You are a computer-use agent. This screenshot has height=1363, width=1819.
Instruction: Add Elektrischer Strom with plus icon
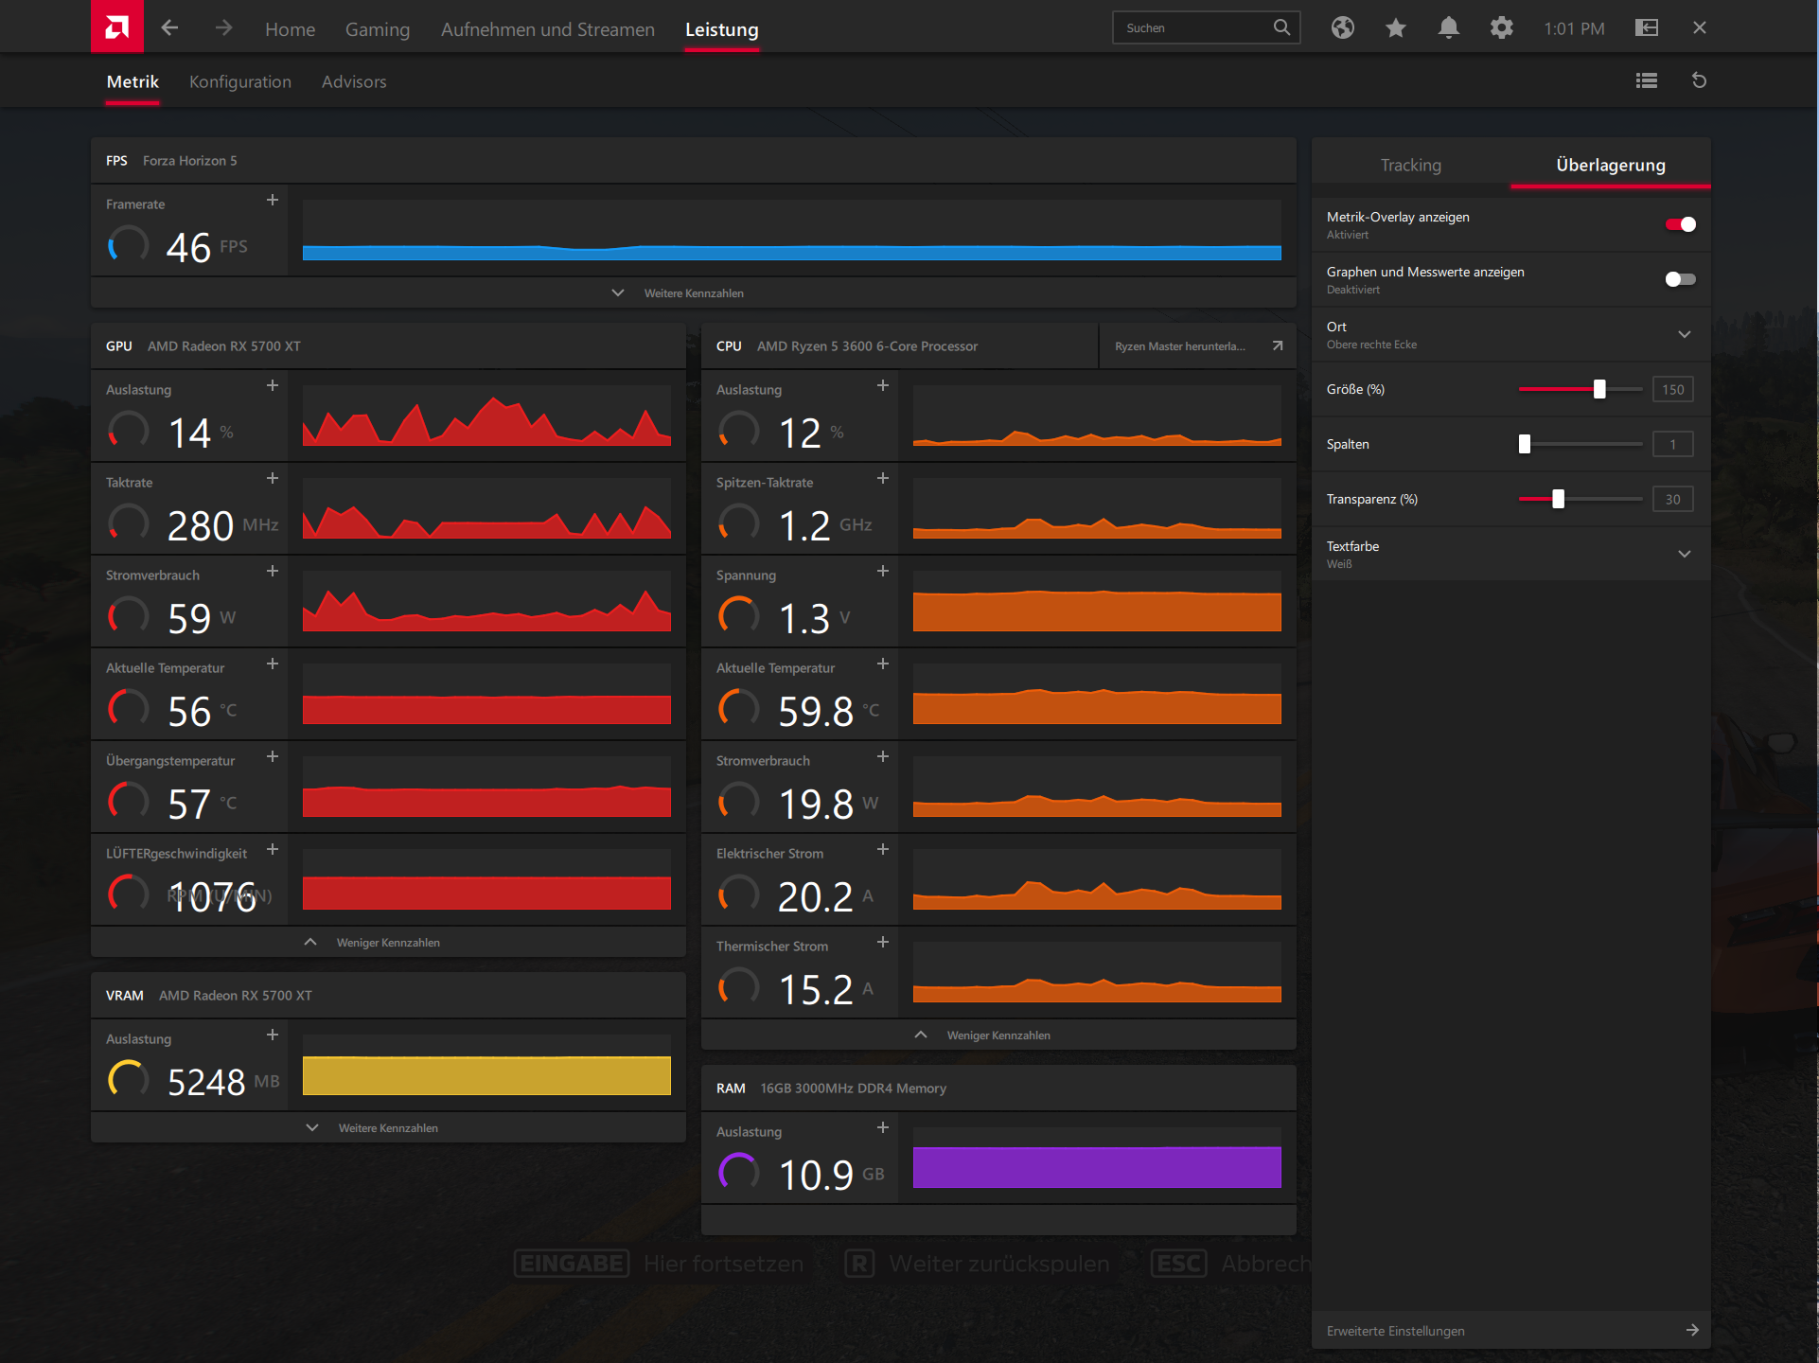(883, 849)
